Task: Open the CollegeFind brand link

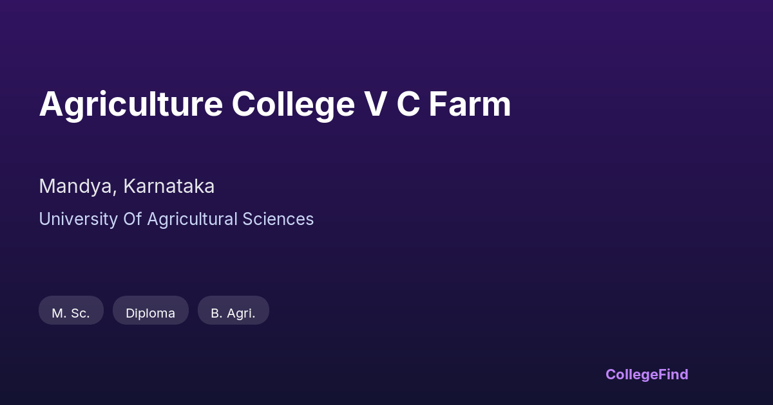Action: pos(646,374)
